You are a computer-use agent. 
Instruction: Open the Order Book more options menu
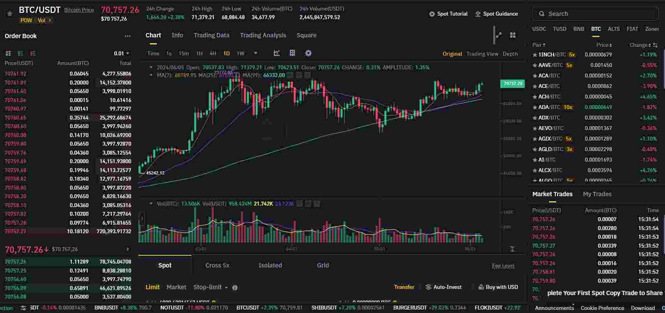click(x=128, y=36)
